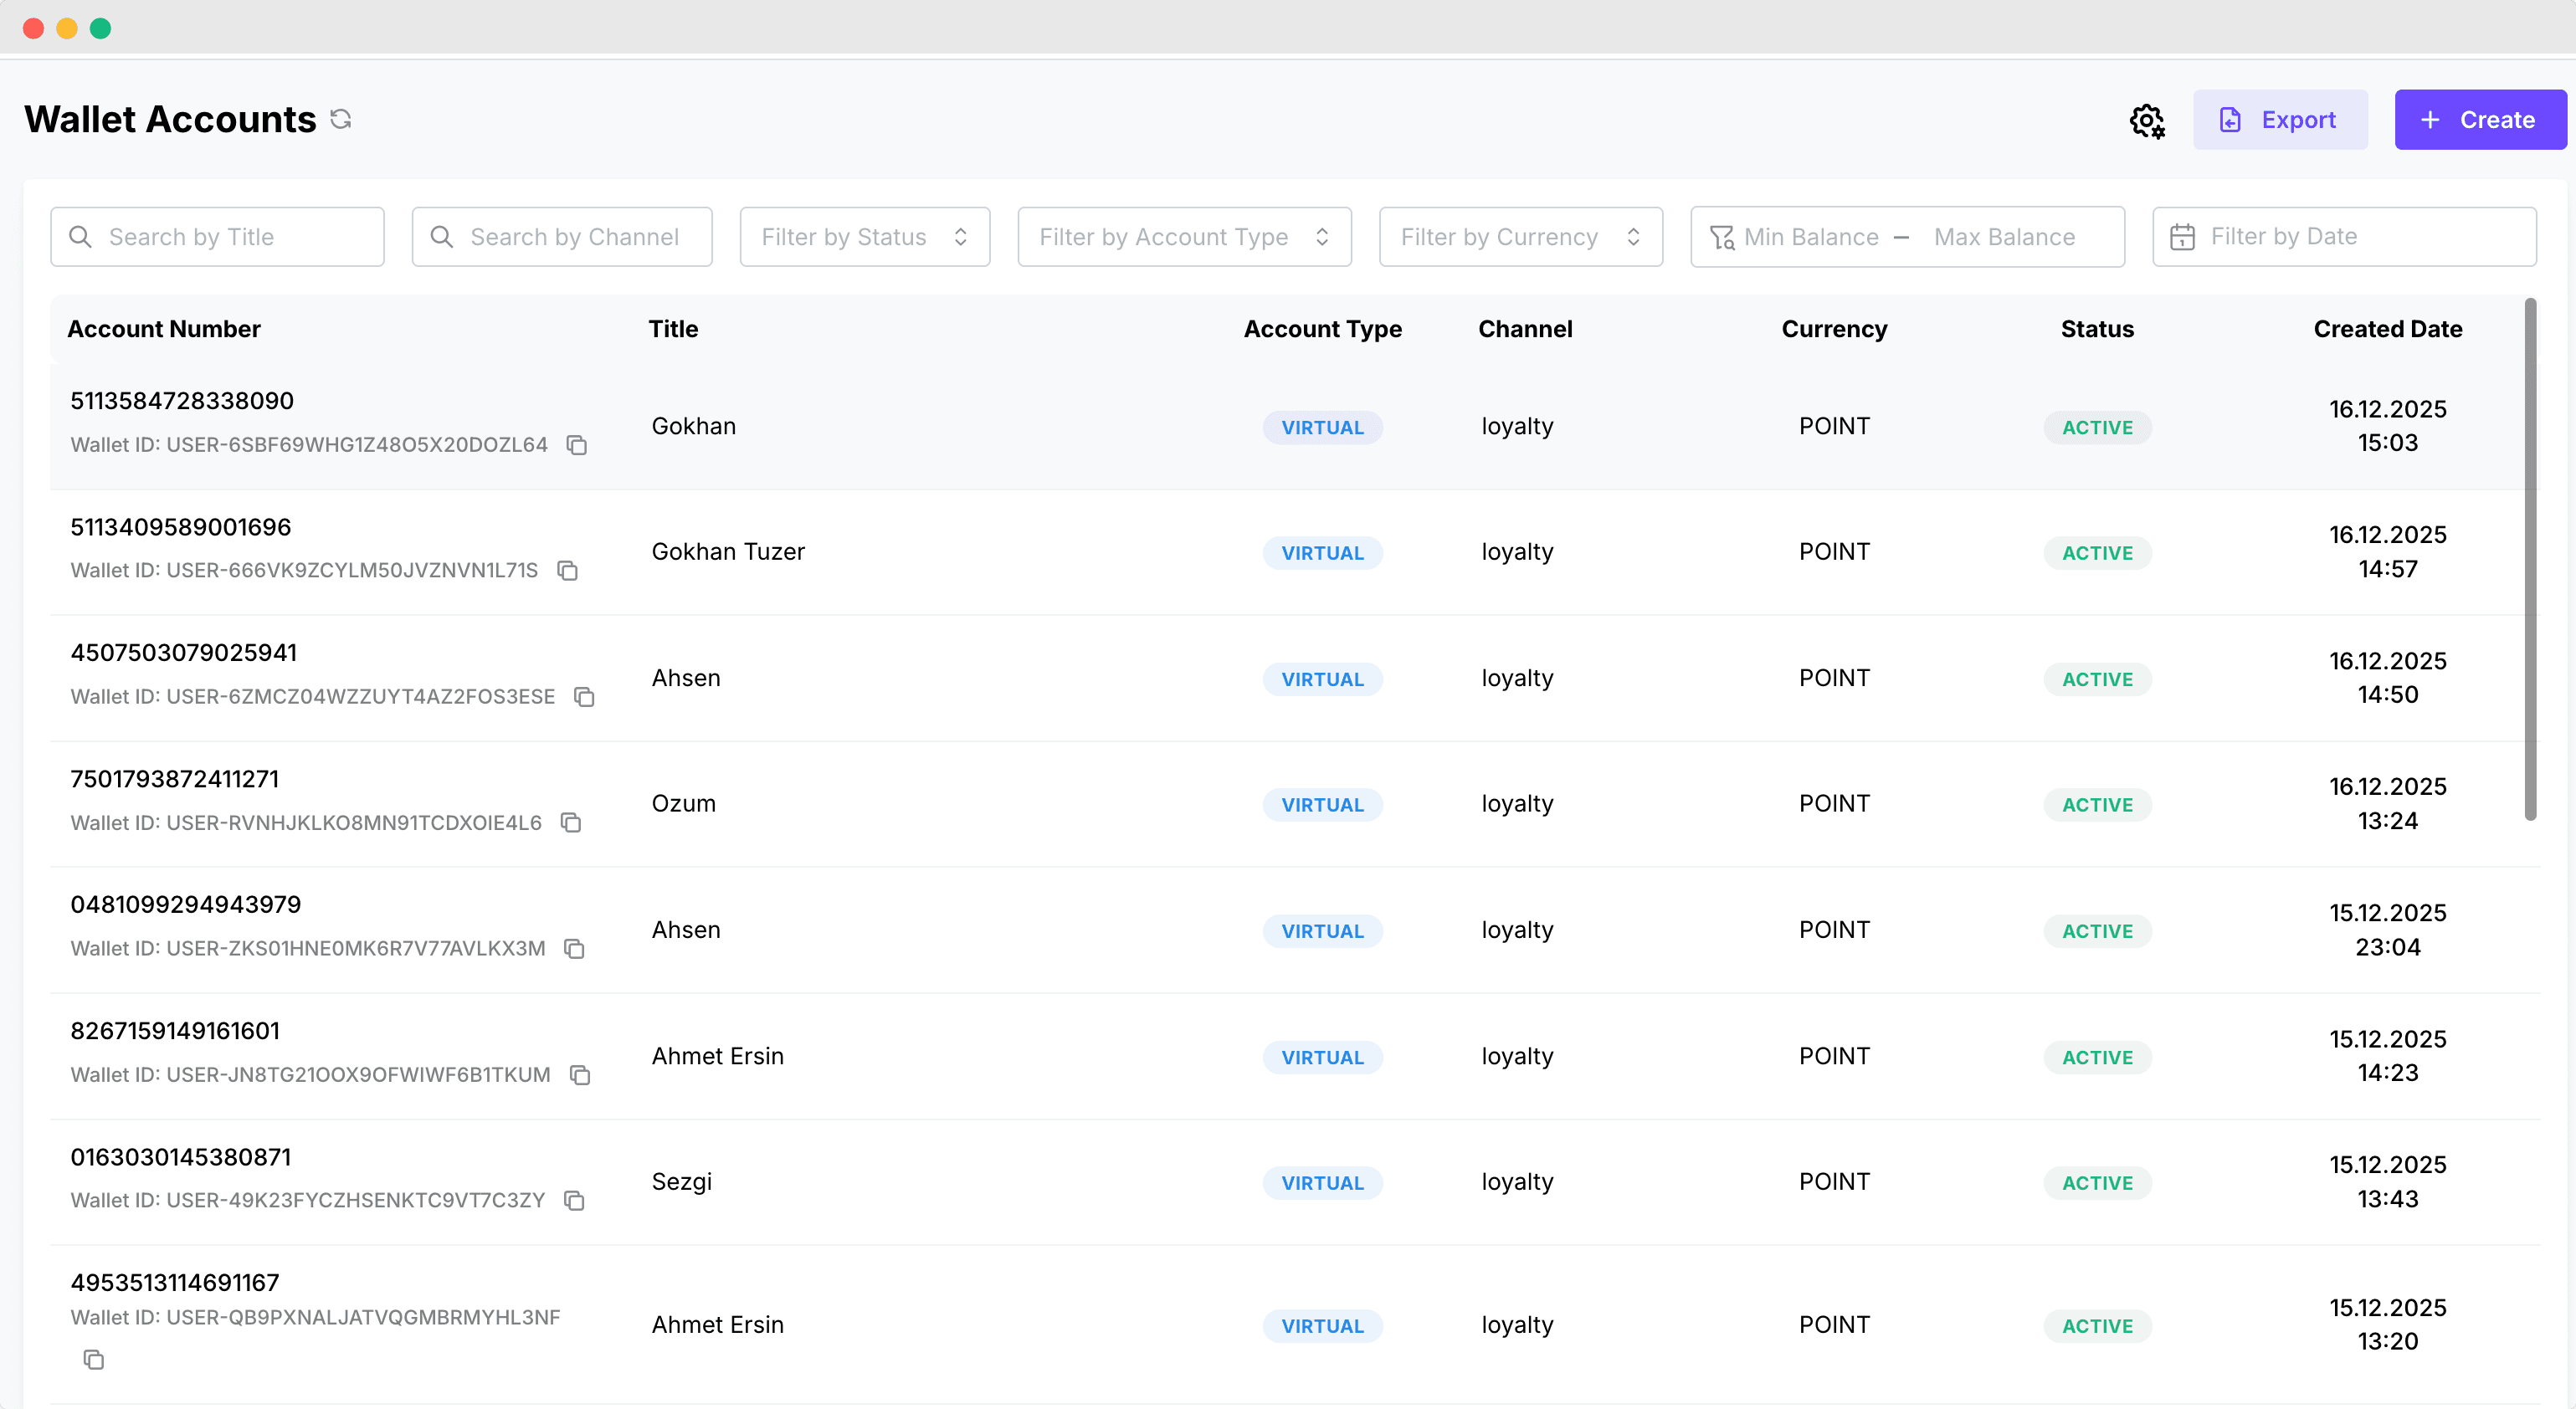Click the Min Balance input
Screen dimensions: 2576x1409
[1811, 237]
